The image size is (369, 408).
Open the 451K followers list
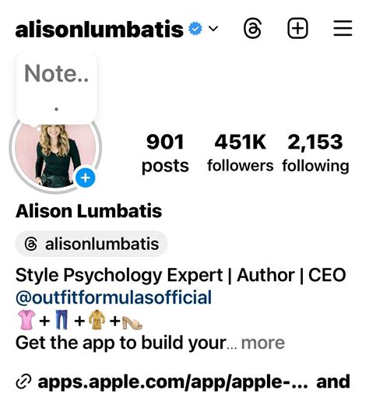241,153
